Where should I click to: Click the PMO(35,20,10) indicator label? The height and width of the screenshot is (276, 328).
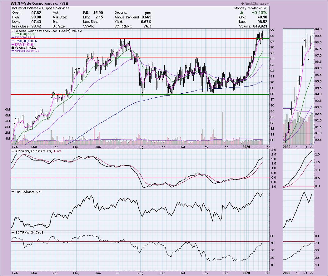coord(29,151)
